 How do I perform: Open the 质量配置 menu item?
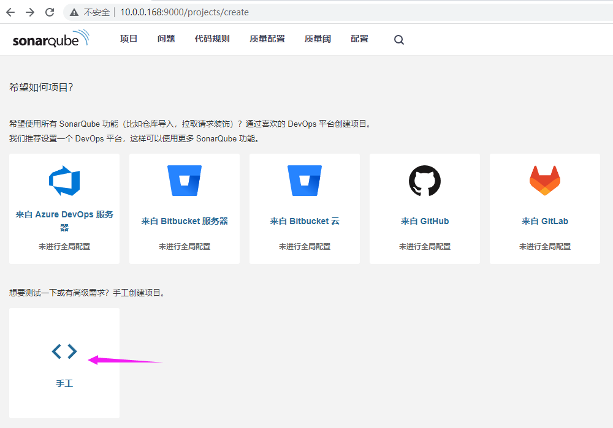(267, 39)
